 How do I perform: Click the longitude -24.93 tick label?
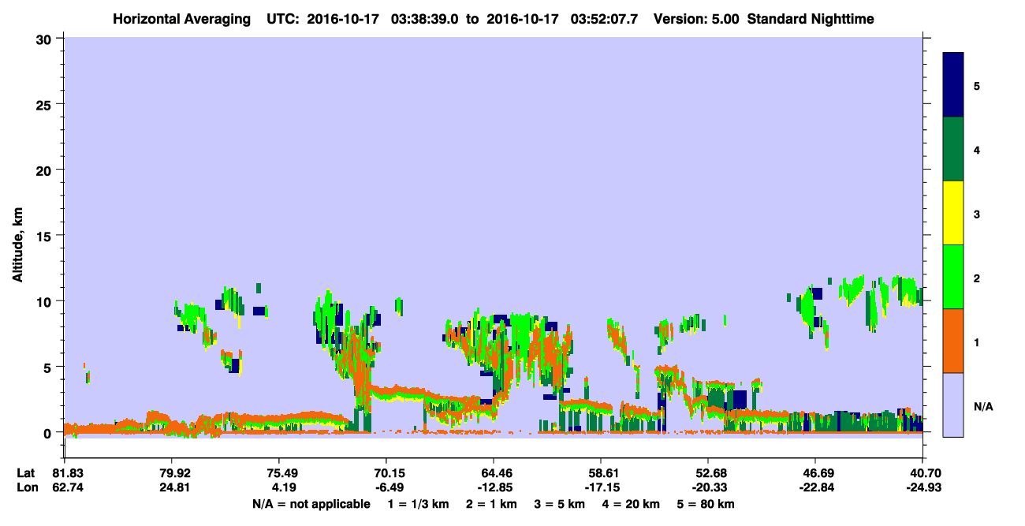pyautogui.click(x=922, y=488)
